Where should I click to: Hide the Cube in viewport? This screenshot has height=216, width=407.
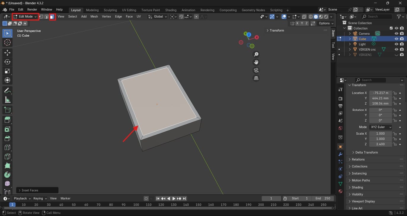(396, 39)
